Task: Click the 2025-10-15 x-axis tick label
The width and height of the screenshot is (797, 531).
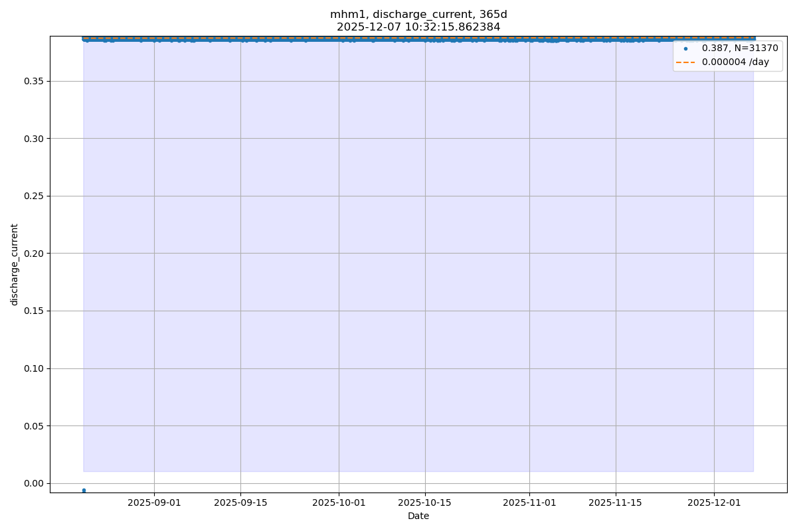Action: pyautogui.click(x=425, y=502)
